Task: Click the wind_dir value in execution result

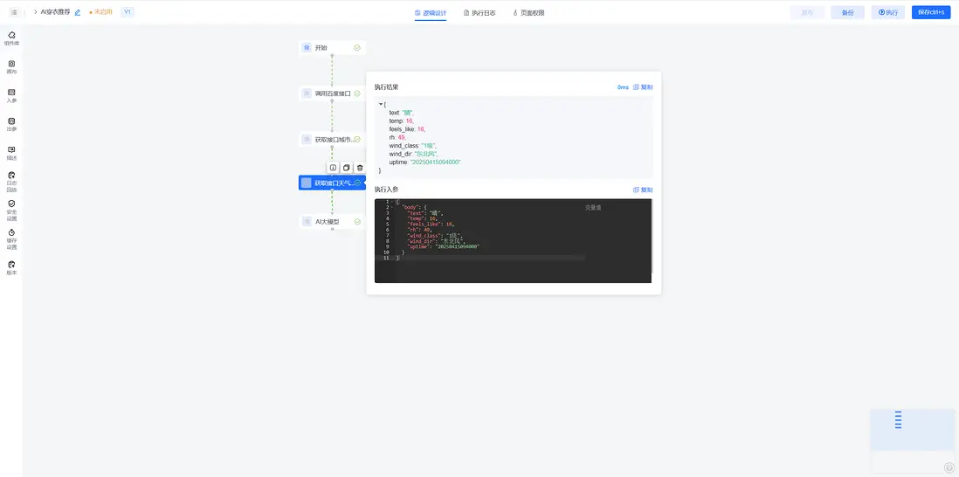Action: (x=426, y=154)
